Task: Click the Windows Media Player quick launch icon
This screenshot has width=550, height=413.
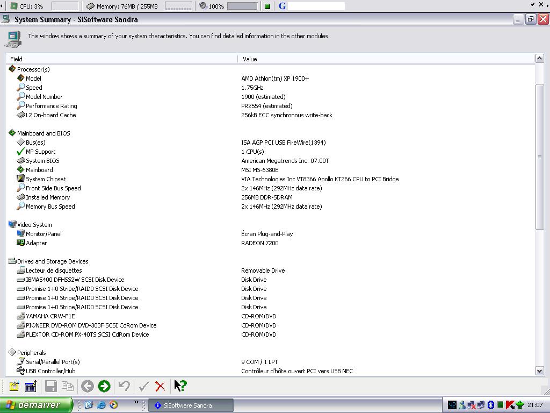Action: (x=114, y=405)
